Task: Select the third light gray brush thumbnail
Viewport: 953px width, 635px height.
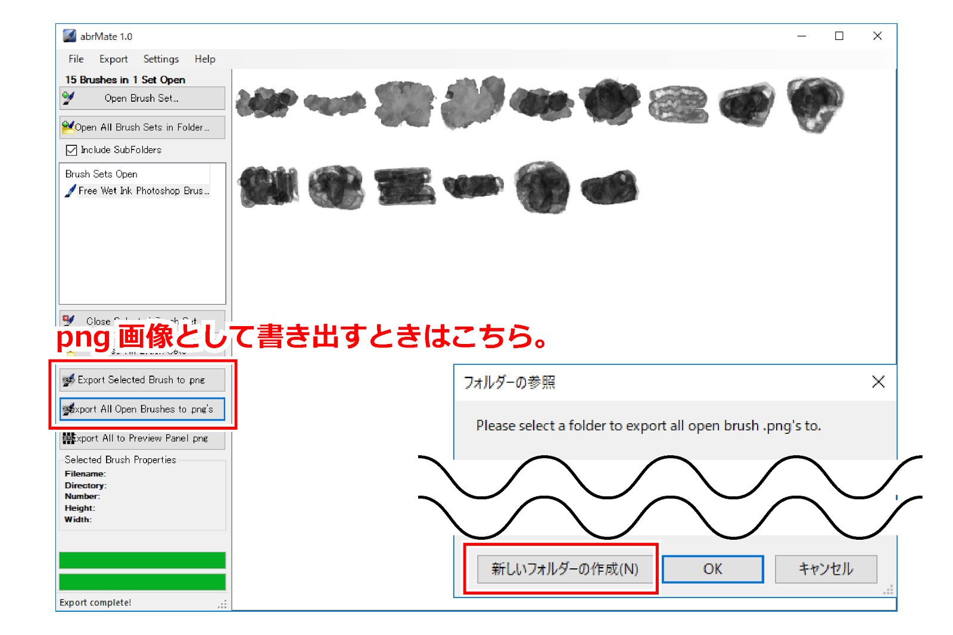Action: (404, 104)
